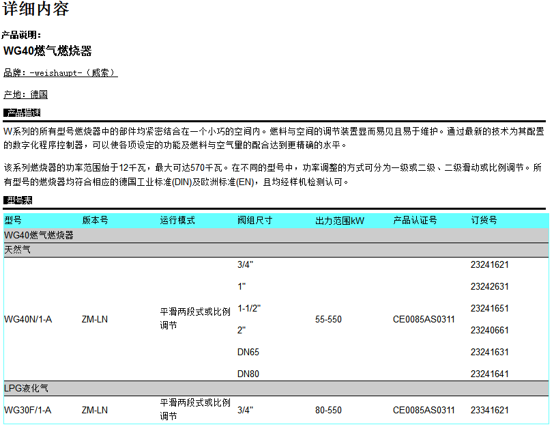Click order number 23242631
Viewport: 554px width, 427px height.
point(490,286)
